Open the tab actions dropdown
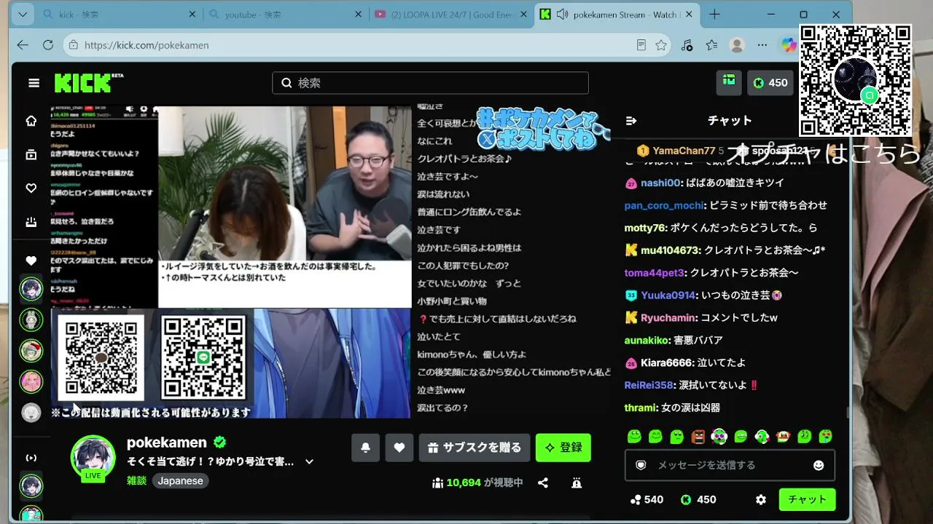This screenshot has width=933, height=524. (x=23, y=15)
